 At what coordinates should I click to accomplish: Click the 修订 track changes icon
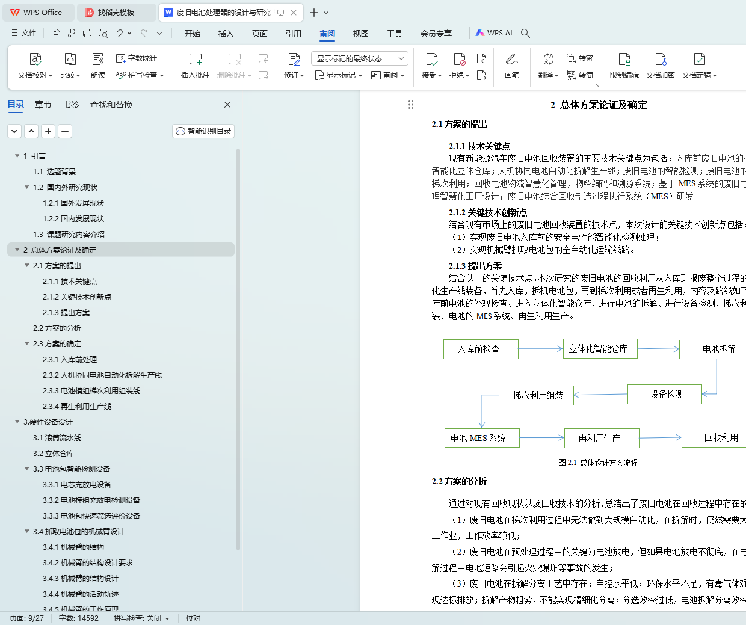coord(294,59)
